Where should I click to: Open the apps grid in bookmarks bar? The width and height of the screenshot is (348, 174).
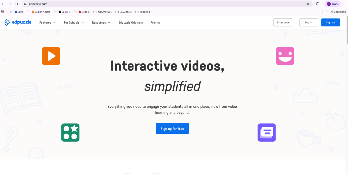(3, 12)
